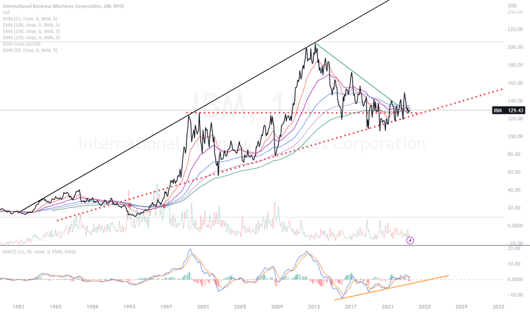
Task: Click the 1997 time axis label
Action: tap(166, 307)
